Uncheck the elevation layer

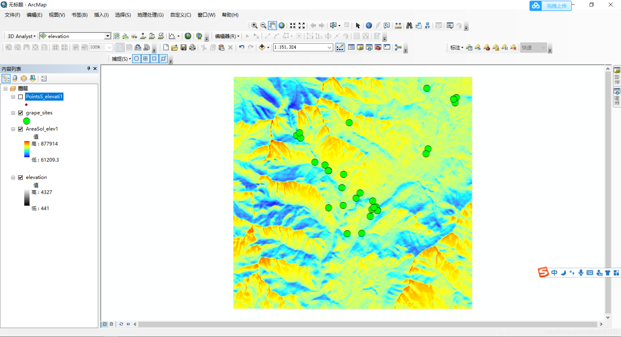(x=21, y=177)
